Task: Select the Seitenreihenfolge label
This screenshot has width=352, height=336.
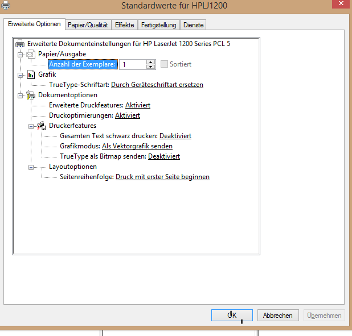Action: pos(87,177)
